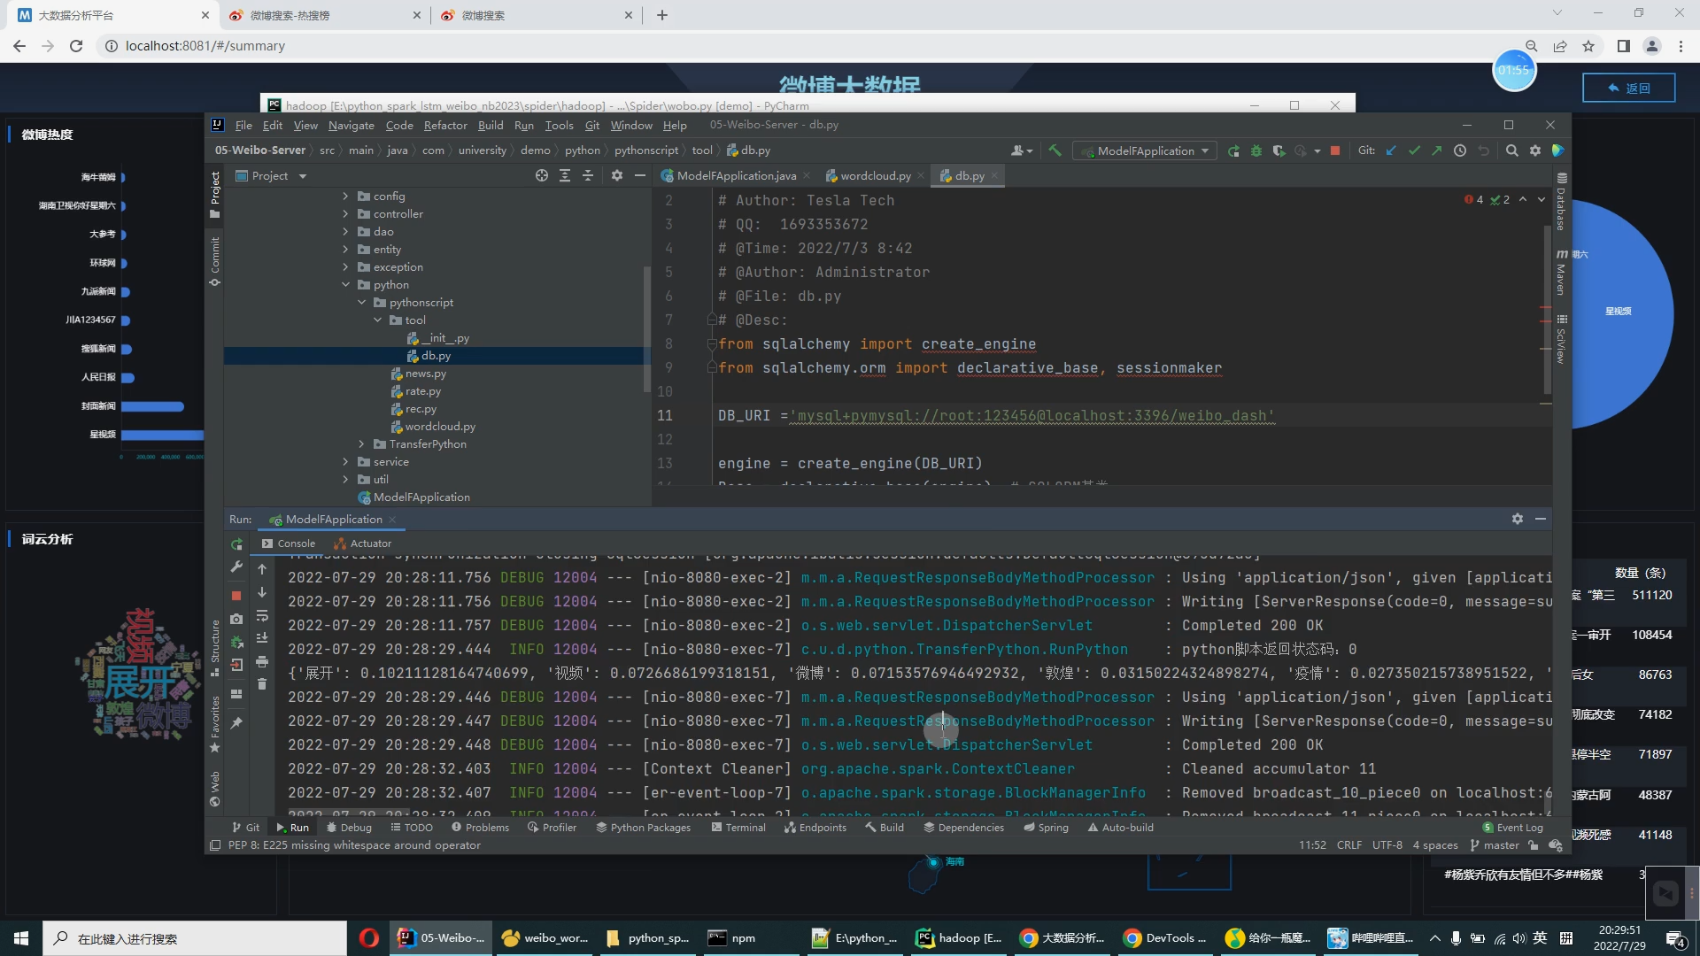Click the Git update project arrow
The height and width of the screenshot is (956, 1700).
(x=1391, y=150)
